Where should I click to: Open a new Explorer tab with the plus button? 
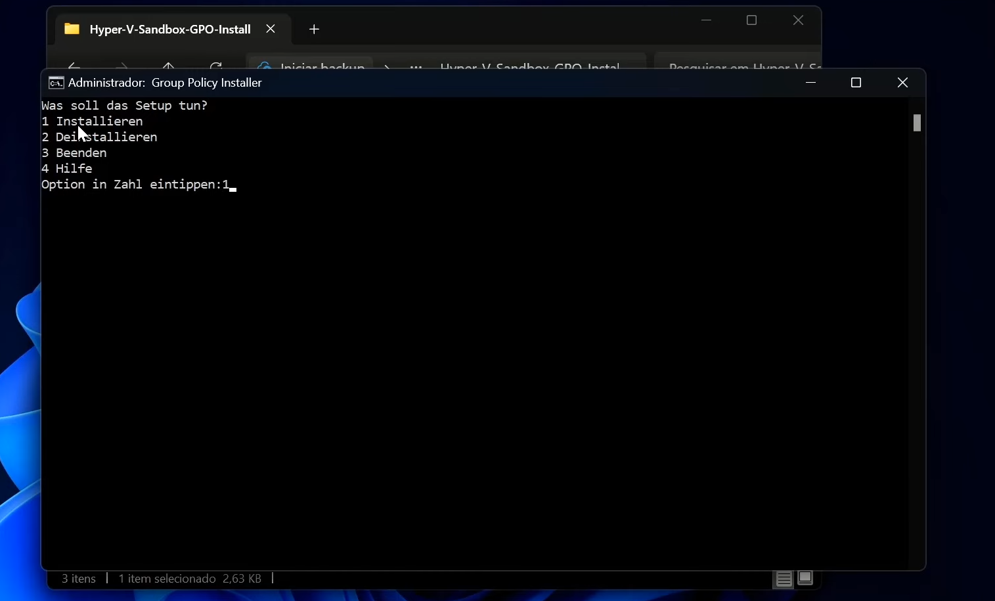pos(315,29)
